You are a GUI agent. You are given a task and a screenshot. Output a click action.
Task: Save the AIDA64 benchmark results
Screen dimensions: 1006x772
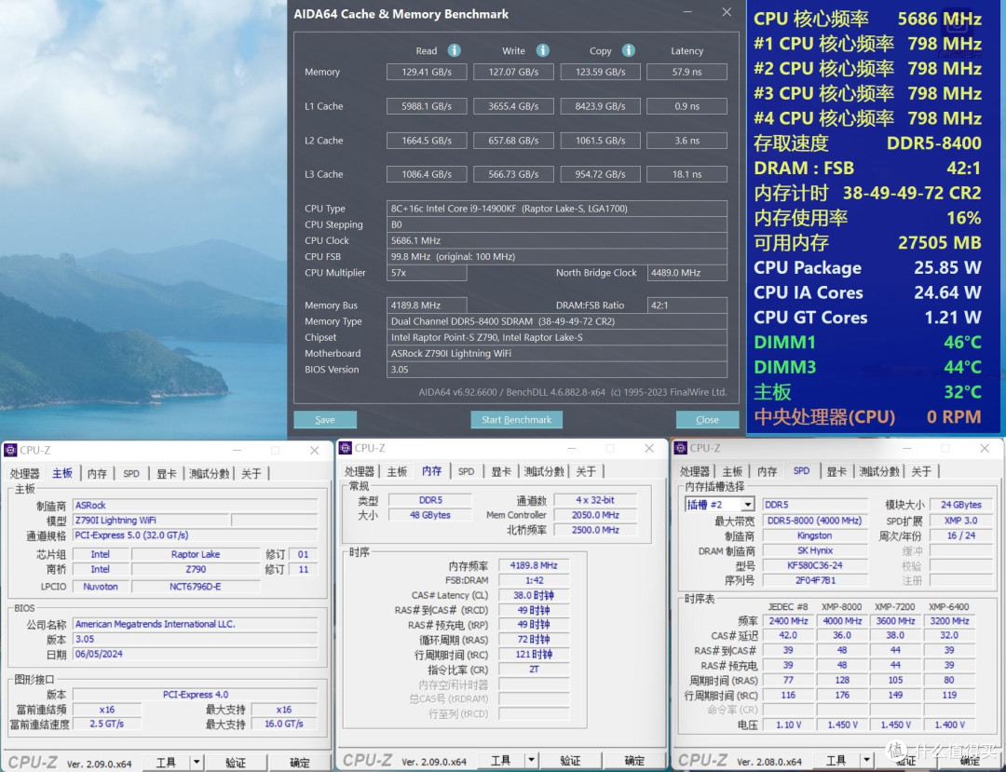[325, 420]
